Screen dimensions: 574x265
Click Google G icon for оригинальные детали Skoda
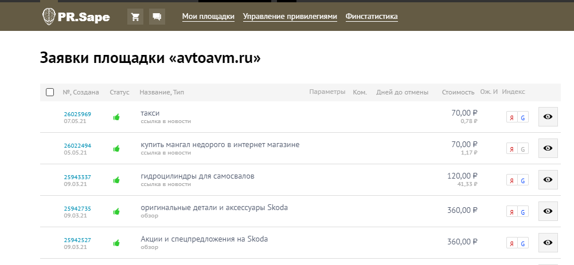(x=523, y=211)
